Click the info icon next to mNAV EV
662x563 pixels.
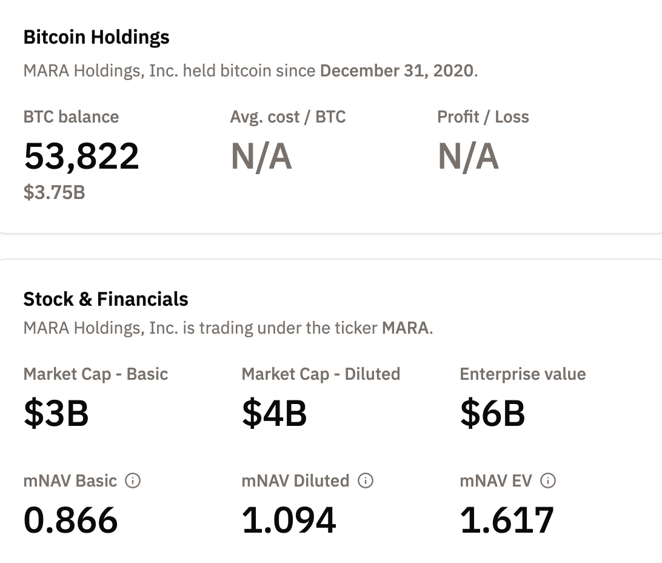(x=548, y=481)
